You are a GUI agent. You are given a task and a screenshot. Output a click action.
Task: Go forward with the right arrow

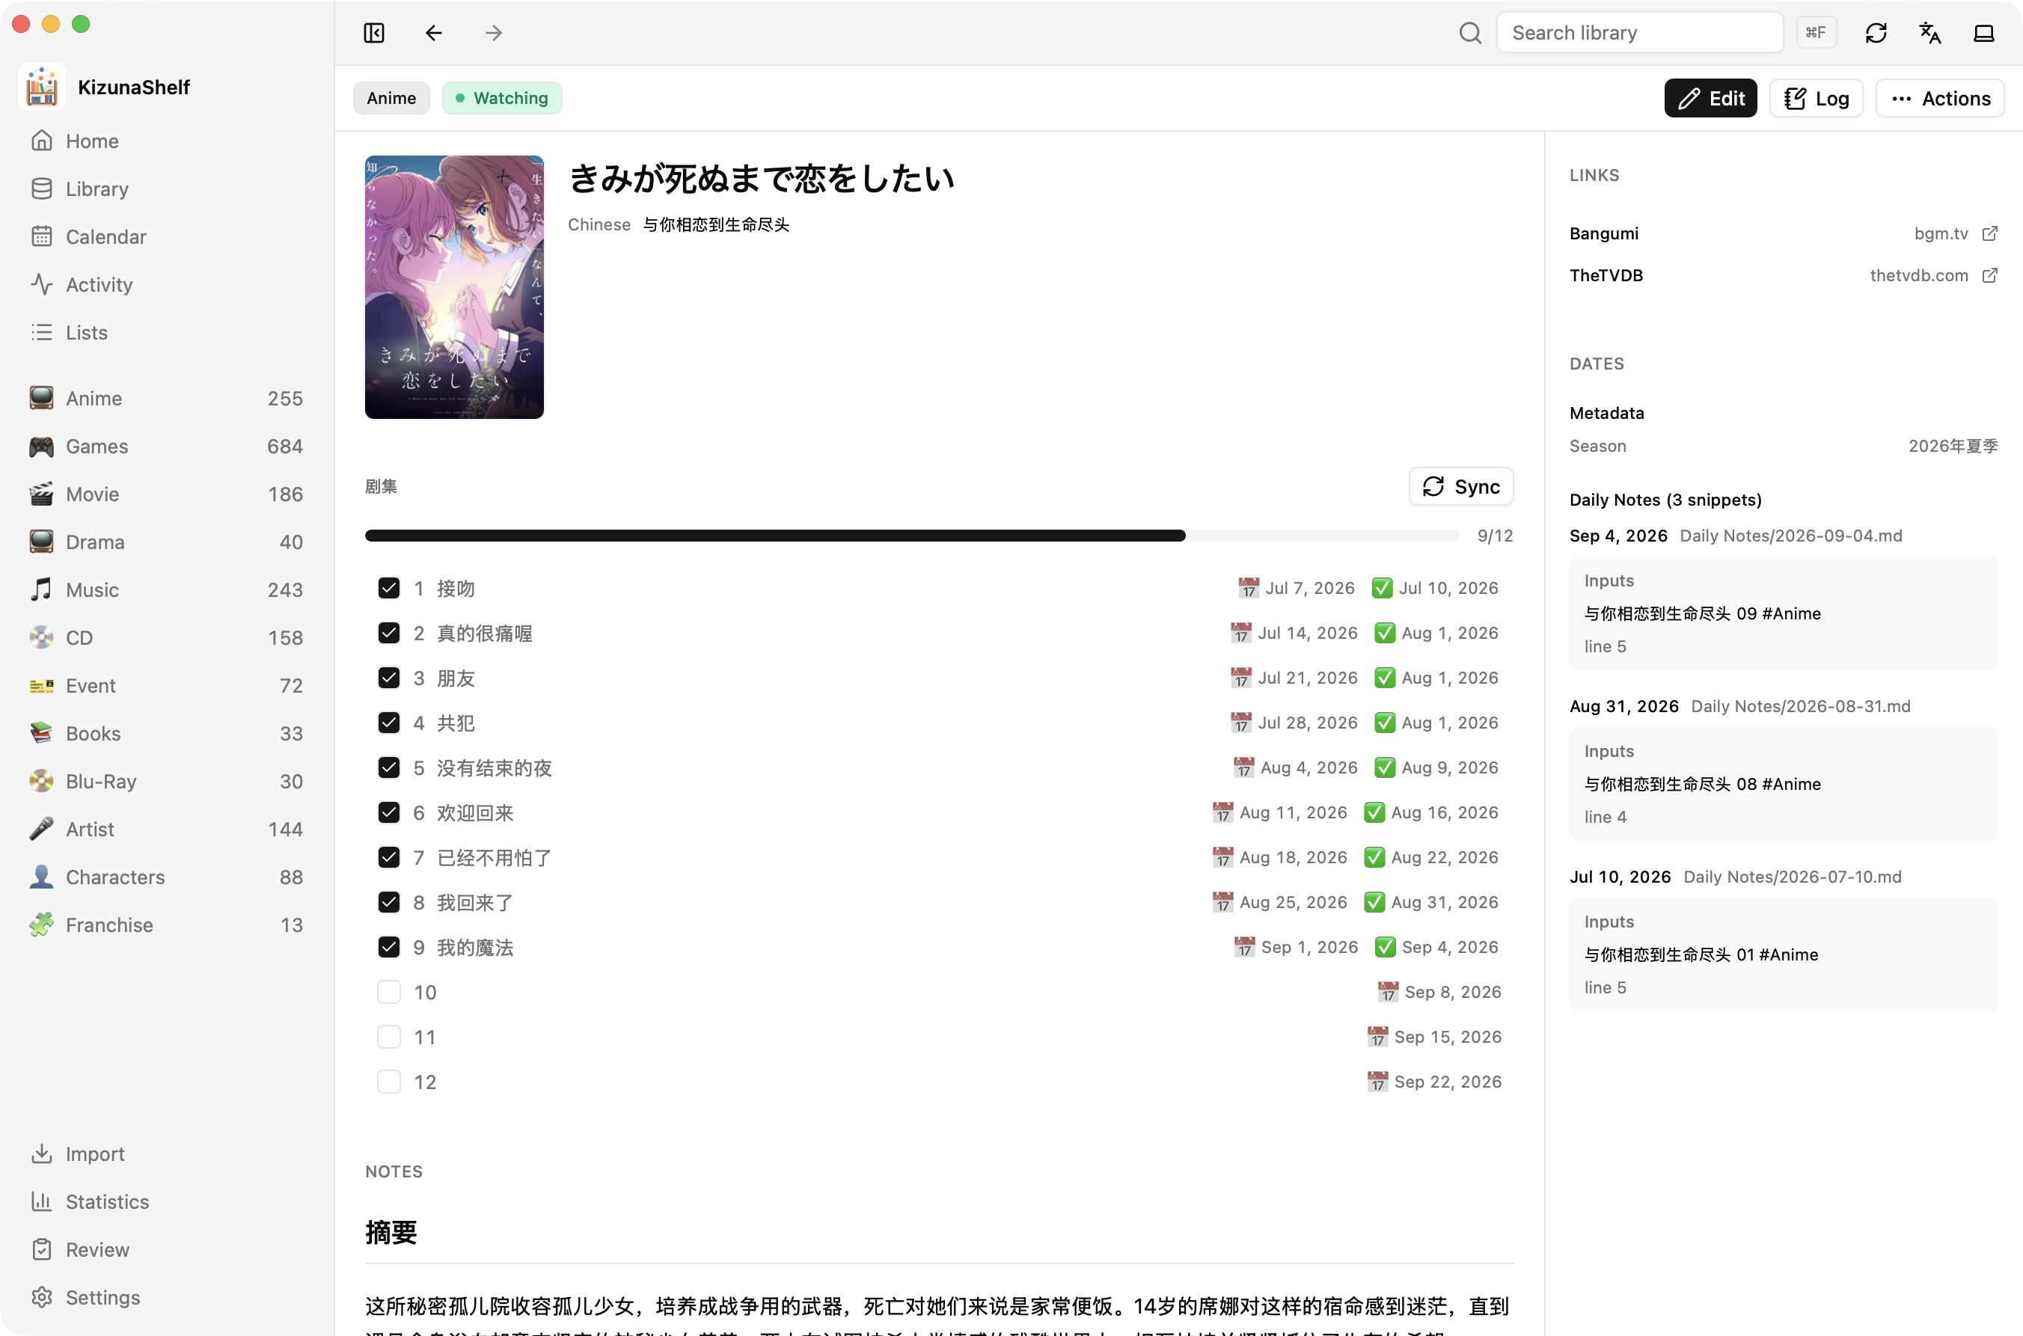tap(493, 32)
